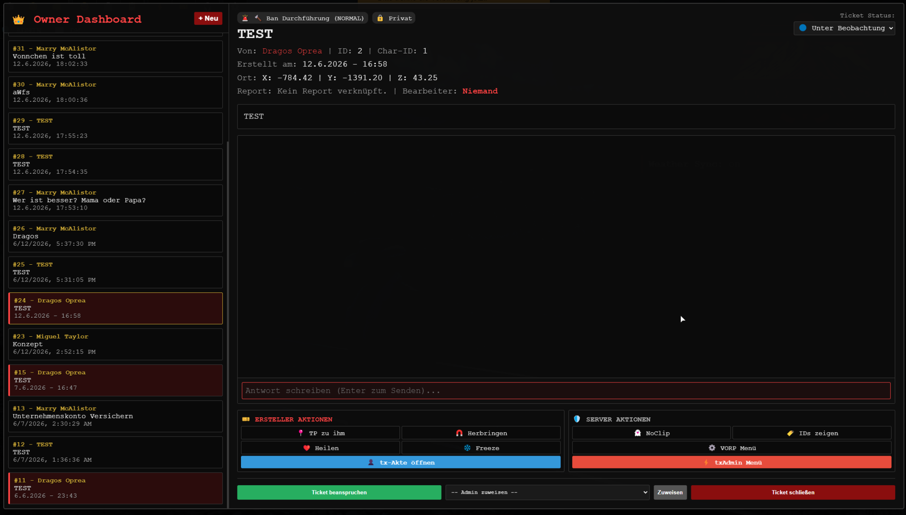The width and height of the screenshot is (906, 515).
Task: Open ticket #13 Unternehmenskonto Versichern
Action: [x=116, y=416]
